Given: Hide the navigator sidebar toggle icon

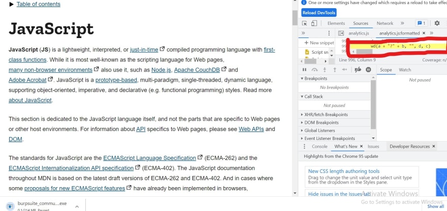Looking at the screenshot, I should click(x=341, y=33).
